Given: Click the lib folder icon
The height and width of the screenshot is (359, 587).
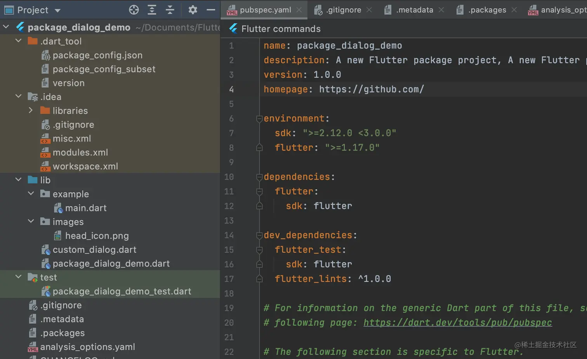Looking at the screenshot, I should click(33, 180).
